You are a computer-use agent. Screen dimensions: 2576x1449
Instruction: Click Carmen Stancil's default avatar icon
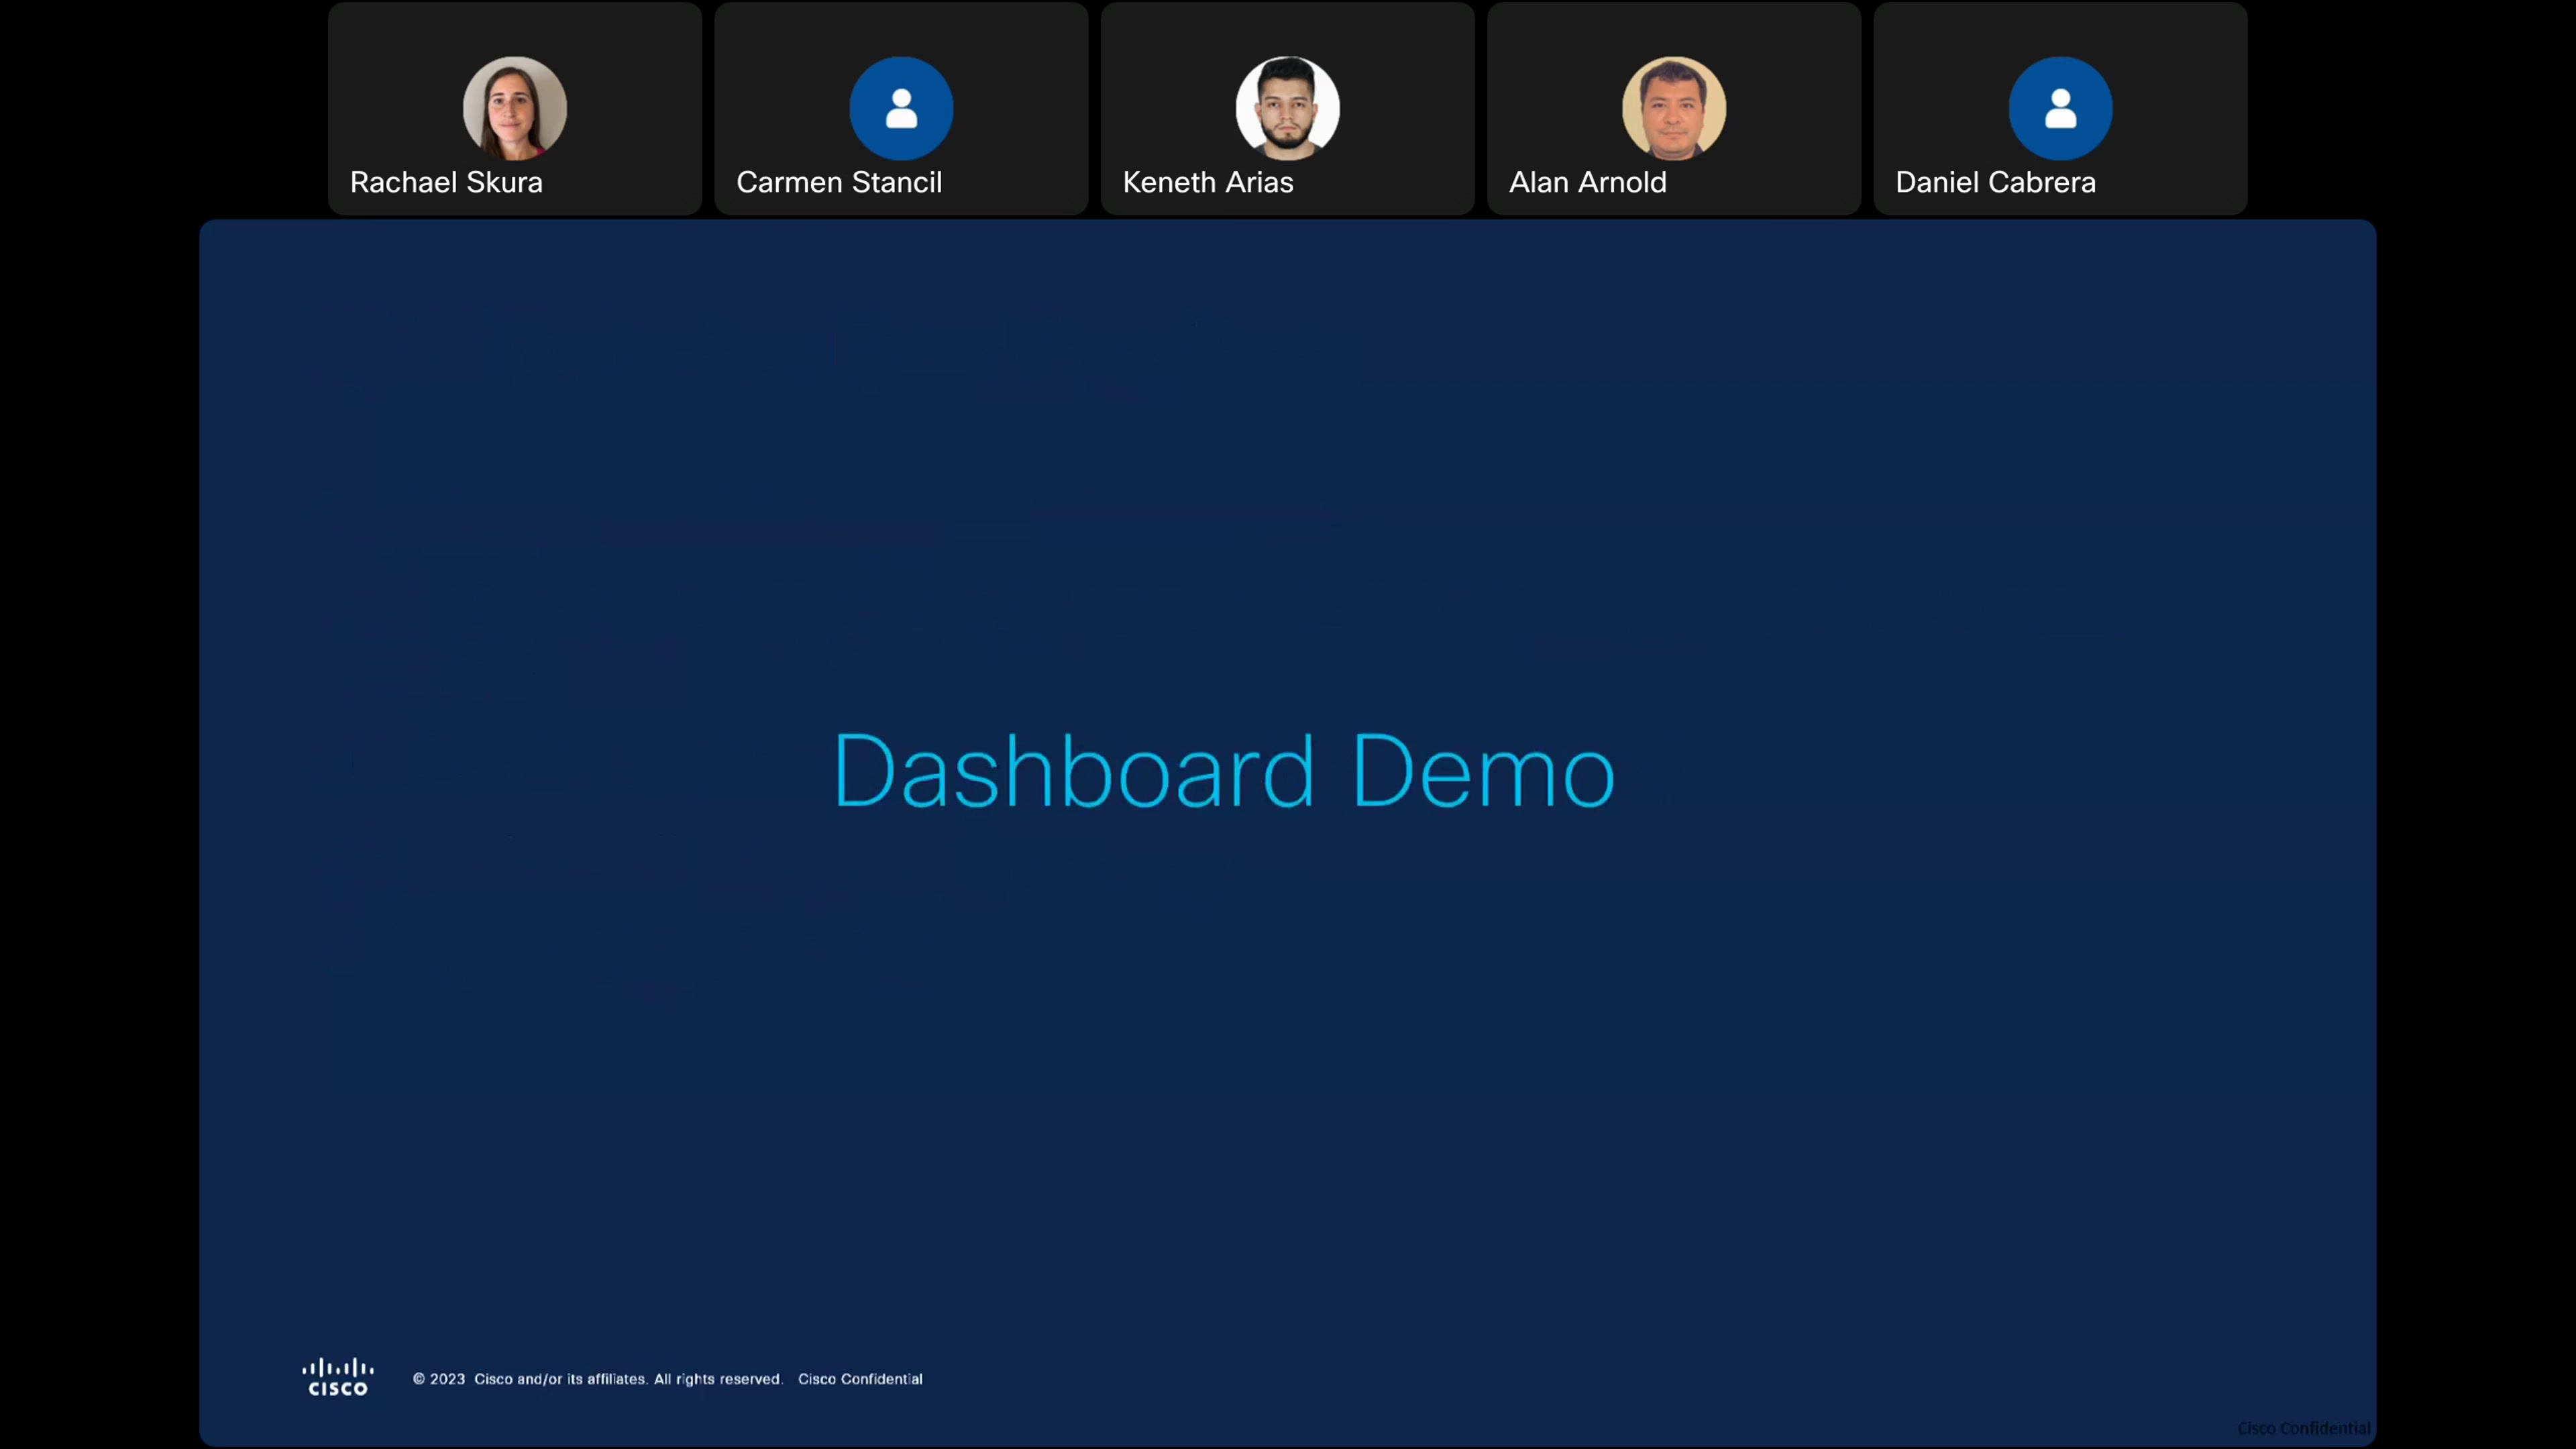click(901, 108)
